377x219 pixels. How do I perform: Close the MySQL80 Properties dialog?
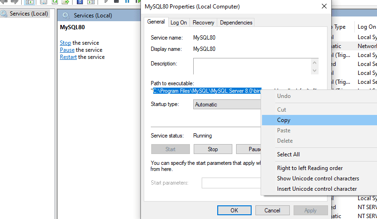coord(324,6)
